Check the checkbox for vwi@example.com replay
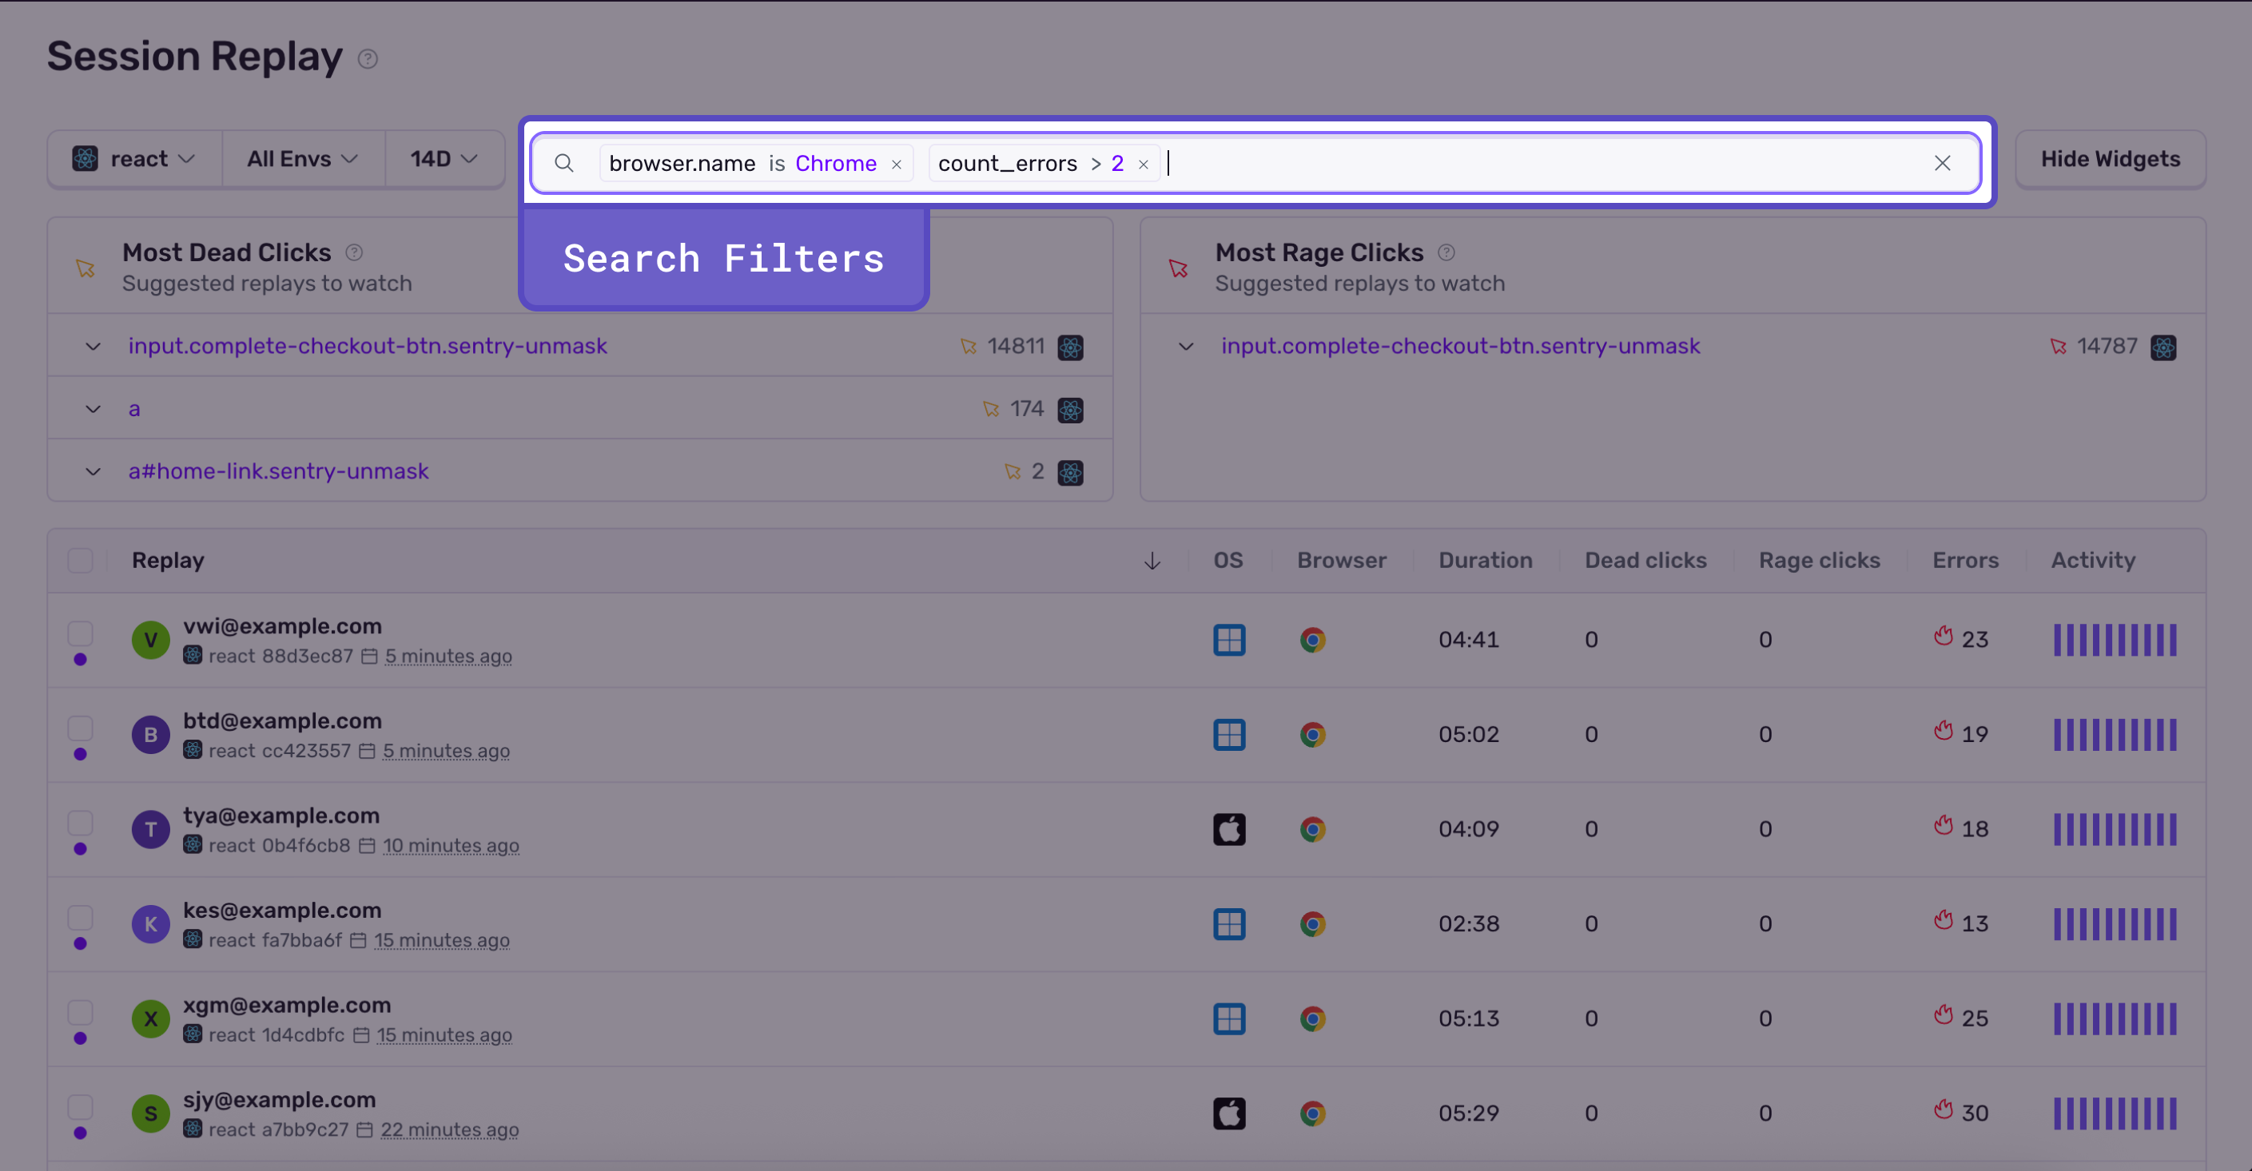 [81, 633]
